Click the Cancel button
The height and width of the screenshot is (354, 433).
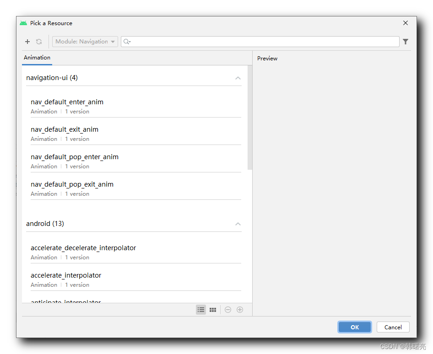(x=393, y=327)
